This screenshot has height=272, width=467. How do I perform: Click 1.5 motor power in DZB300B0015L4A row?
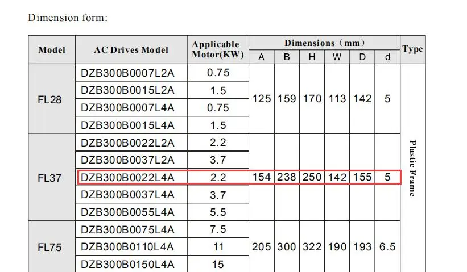coord(218,125)
